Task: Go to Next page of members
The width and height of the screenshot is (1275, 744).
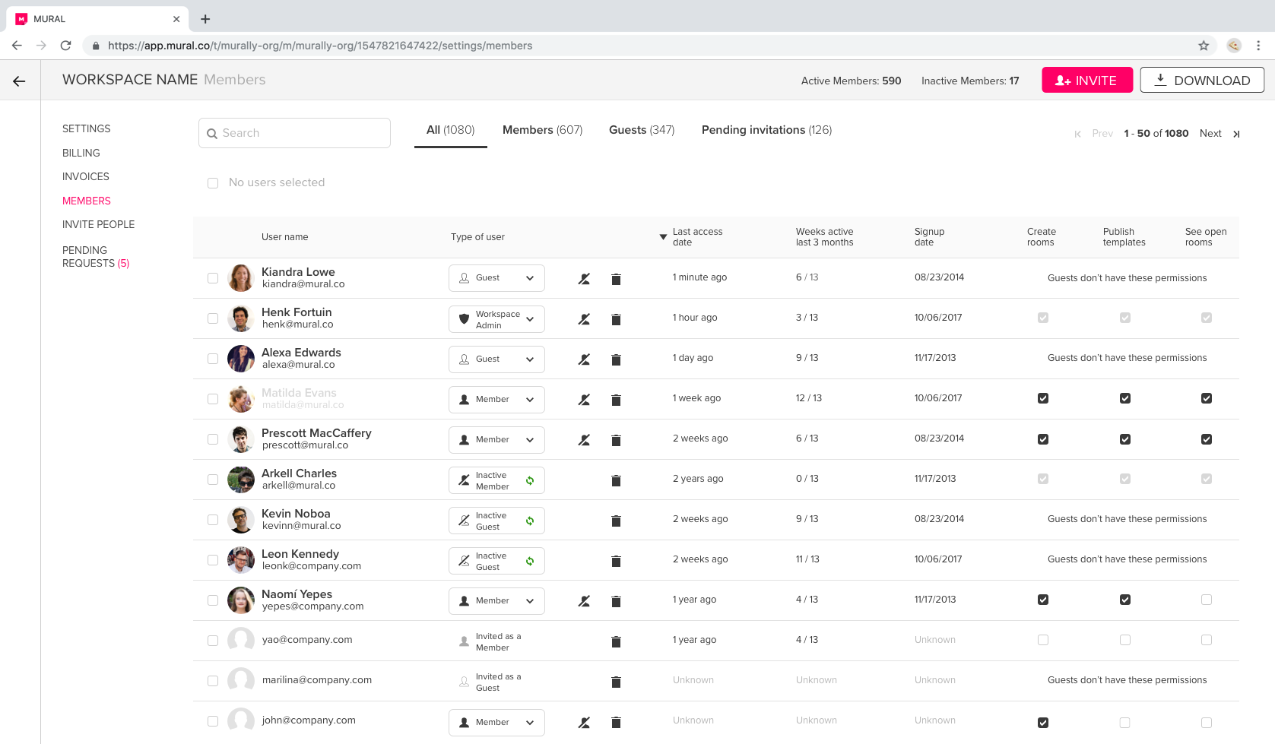Action: click(x=1210, y=133)
